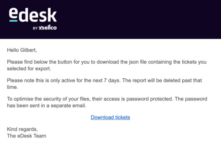
Task: Open the Download tickets link
Action: coord(110,117)
